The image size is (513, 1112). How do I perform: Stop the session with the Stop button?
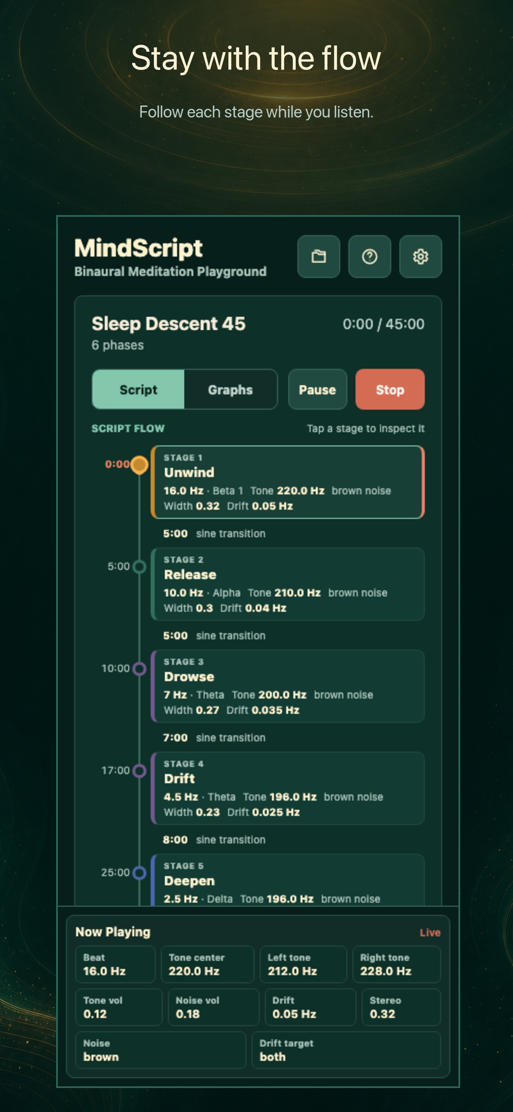390,389
